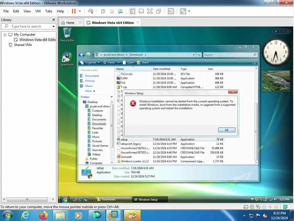Click the CD/DVD device status icon
The image size is (294, 221).
pyautogui.click(x=252, y=207)
